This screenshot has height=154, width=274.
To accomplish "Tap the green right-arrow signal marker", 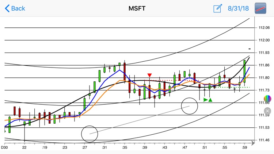I will click(x=205, y=100).
